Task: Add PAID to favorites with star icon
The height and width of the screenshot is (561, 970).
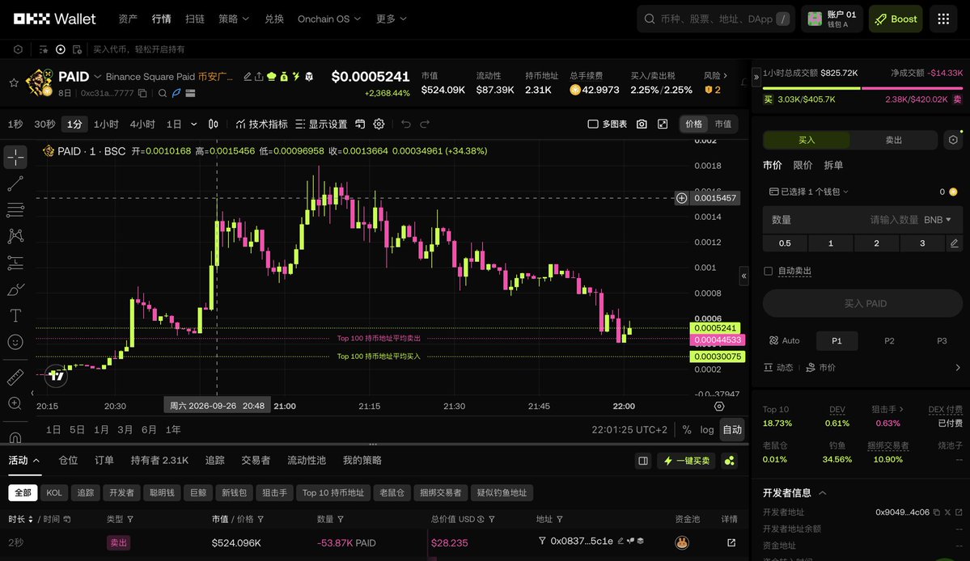Action: [x=14, y=82]
